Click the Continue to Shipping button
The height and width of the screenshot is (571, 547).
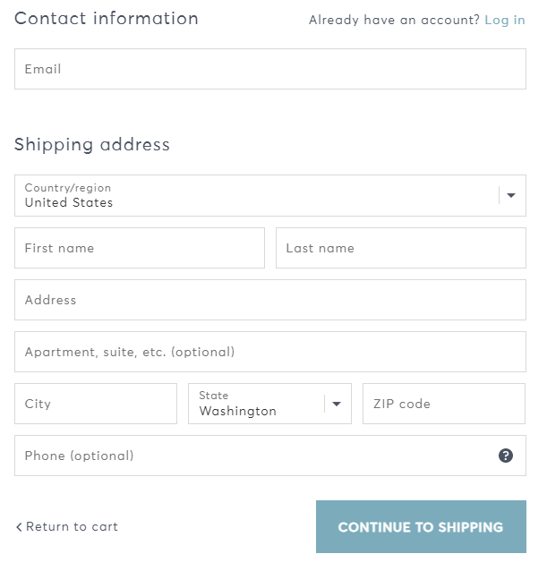tap(421, 526)
